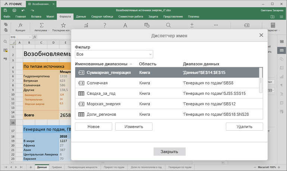Sort by named ranges column header arrow

131,64
